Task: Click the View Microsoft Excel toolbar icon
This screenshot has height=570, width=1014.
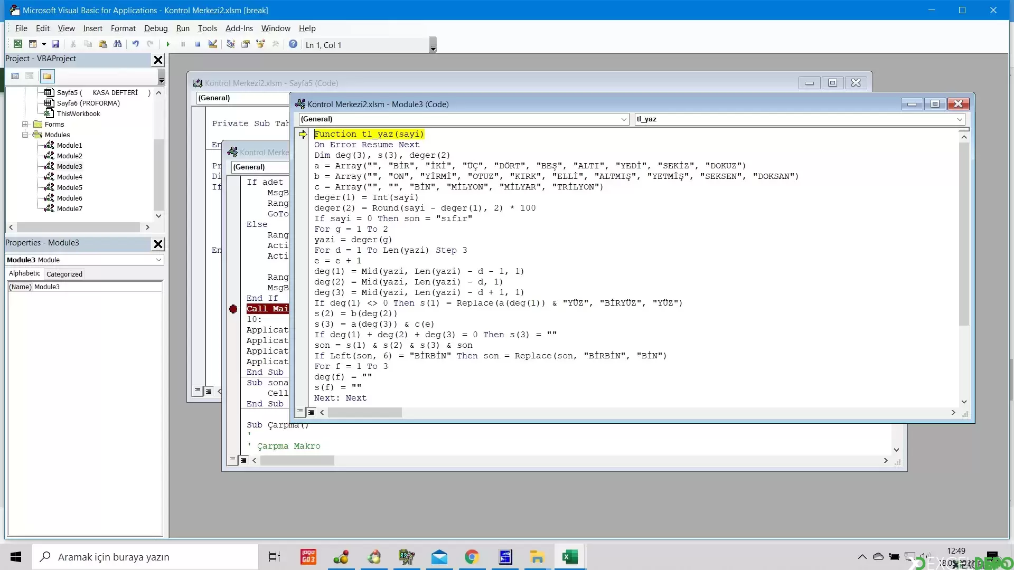Action: 18,44
